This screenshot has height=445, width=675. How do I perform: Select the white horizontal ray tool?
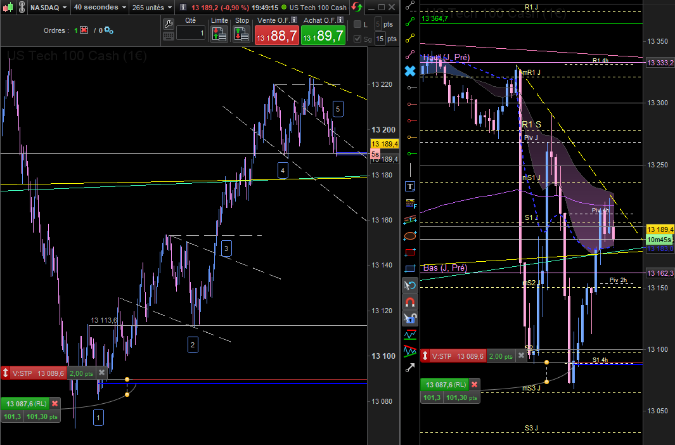click(411, 87)
